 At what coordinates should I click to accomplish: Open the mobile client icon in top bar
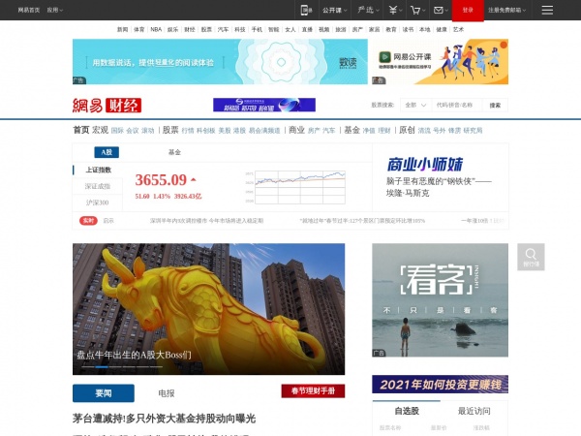point(306,10)
